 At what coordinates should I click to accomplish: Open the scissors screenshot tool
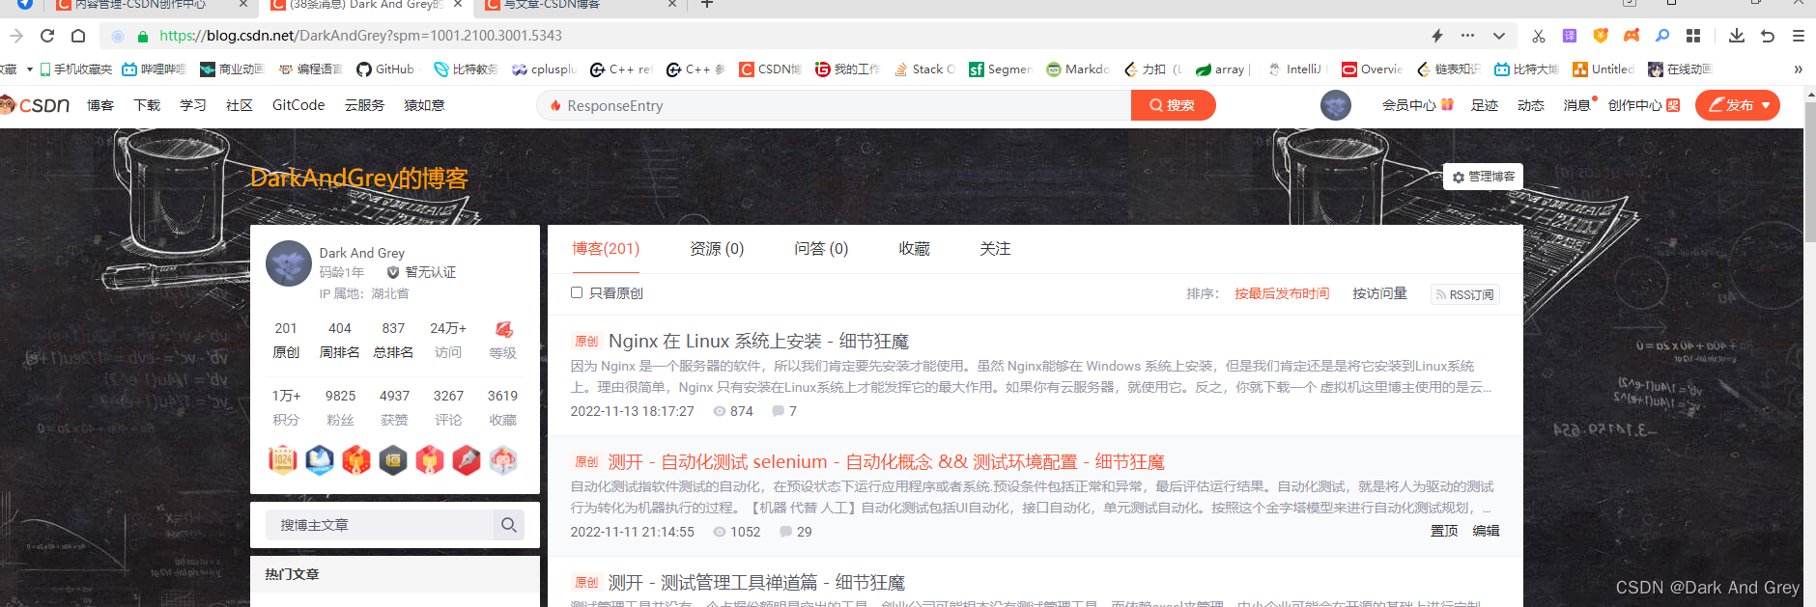1538,36
